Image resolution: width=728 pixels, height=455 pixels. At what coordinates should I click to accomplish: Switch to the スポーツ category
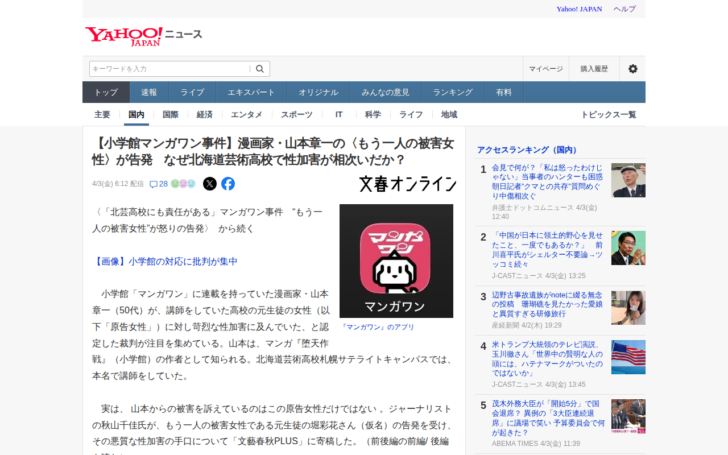[297, 114]
